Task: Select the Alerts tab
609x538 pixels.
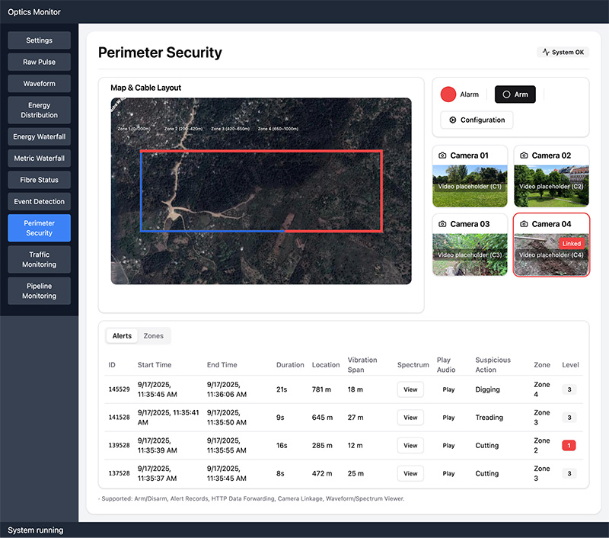Action: tap(122, 335)
